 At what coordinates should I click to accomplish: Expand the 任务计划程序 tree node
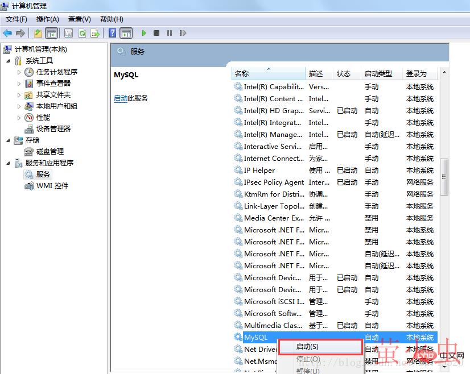point(19,72)
